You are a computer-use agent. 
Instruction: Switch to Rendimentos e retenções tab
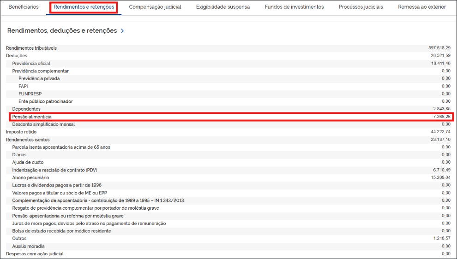(x=84, y=7)
